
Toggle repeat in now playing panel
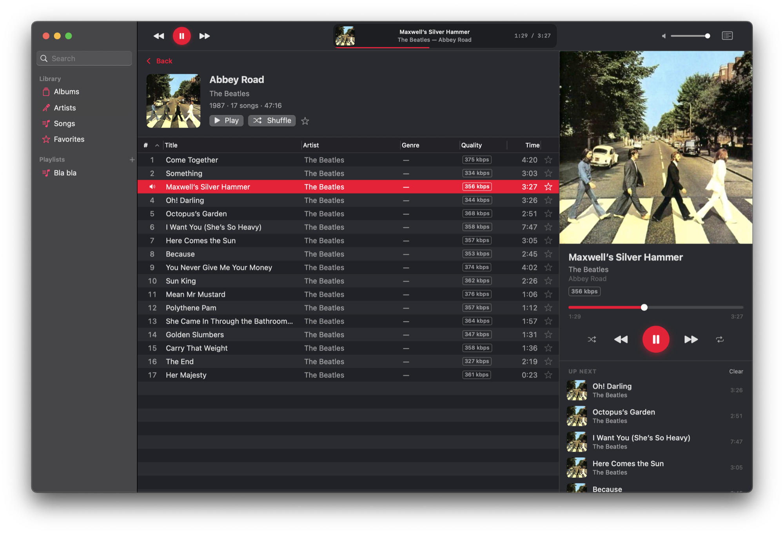pyautogui.click(x=720, y=339)
